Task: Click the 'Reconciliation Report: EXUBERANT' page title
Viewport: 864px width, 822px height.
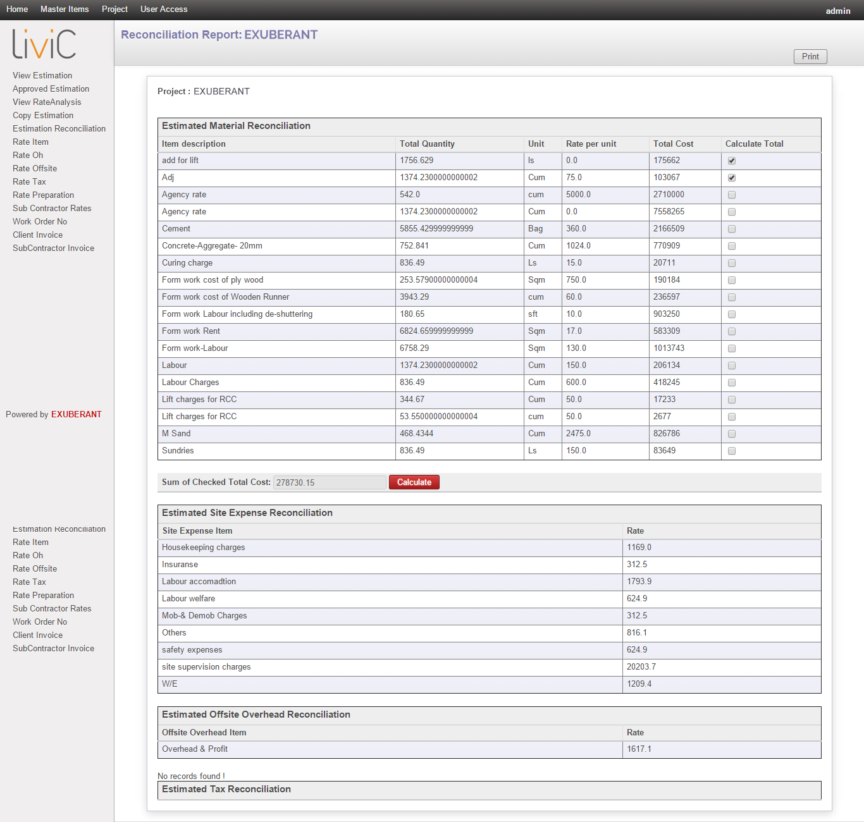Action: pyautogui.click(x=219, y=35)
